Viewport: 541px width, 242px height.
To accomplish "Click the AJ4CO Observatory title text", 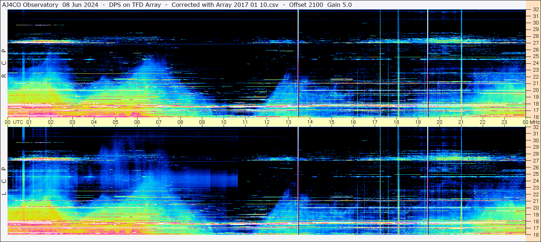I will (x=30, y=5).
